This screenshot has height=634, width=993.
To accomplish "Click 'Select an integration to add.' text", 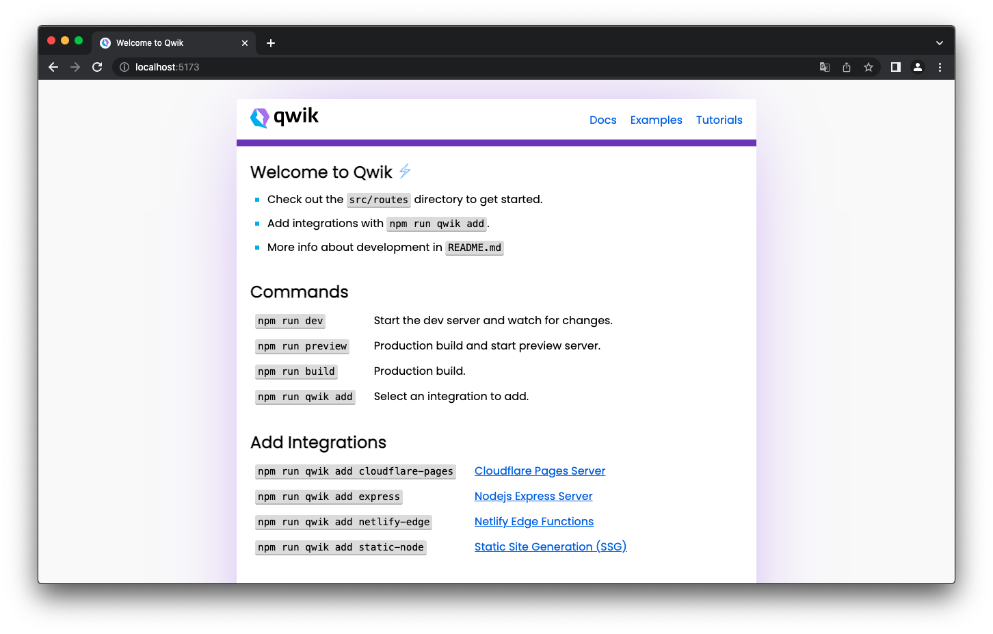I will point(451,396).
